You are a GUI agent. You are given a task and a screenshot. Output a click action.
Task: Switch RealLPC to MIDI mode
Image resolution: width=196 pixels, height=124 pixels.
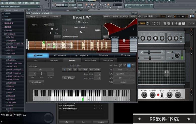point(38,55)
